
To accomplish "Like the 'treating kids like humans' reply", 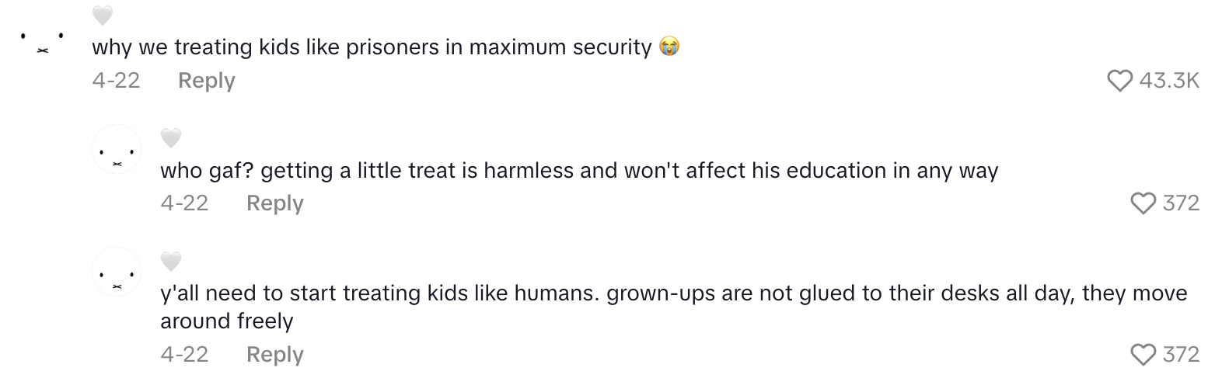I will tap(1143, 355).
